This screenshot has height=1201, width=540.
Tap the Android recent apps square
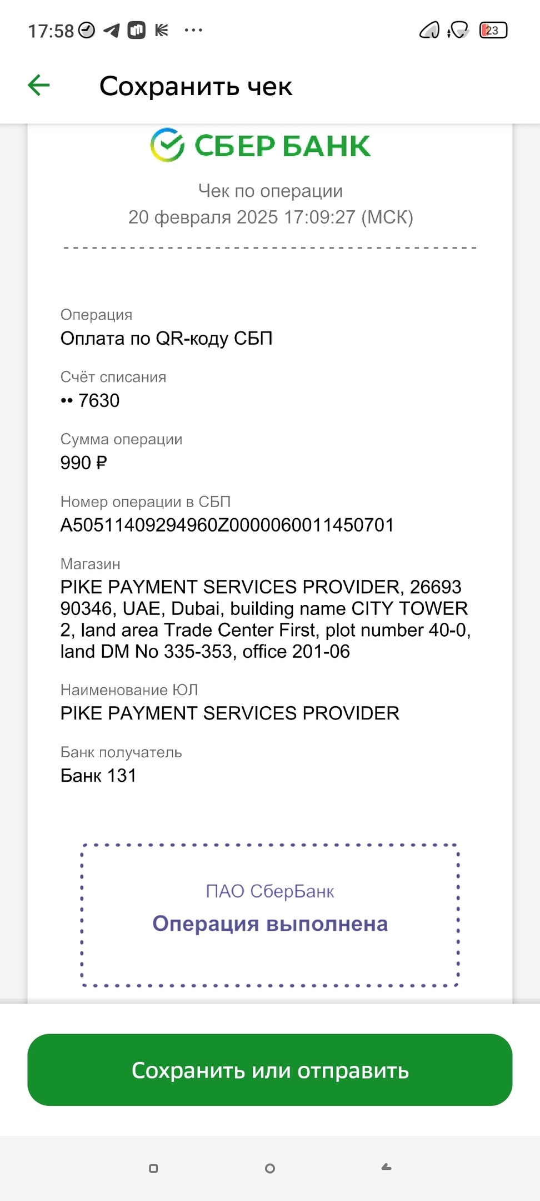coord(154,1168)
